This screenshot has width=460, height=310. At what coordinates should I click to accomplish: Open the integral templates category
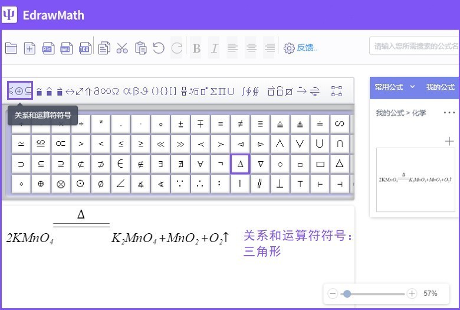[x=250, y=92]
